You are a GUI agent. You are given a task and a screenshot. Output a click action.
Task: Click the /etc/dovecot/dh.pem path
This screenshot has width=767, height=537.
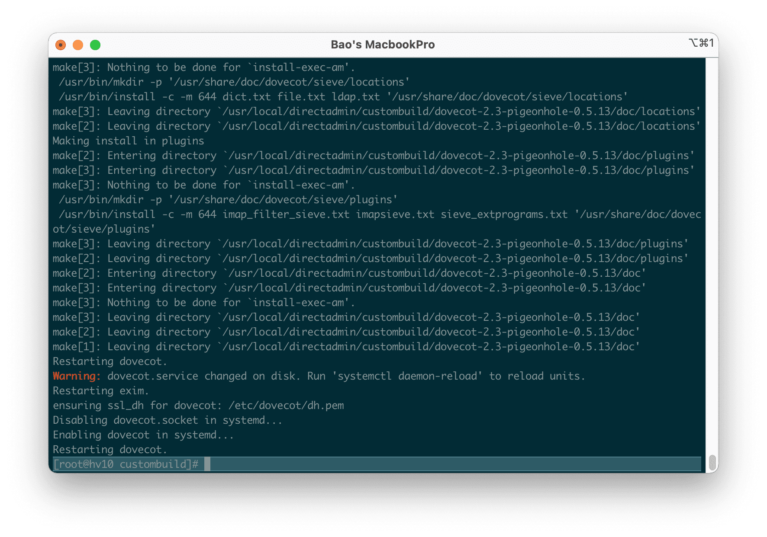(x=287, y=406)
